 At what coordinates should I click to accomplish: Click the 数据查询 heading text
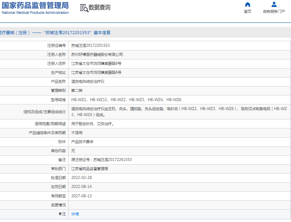[x=99, y=7]
